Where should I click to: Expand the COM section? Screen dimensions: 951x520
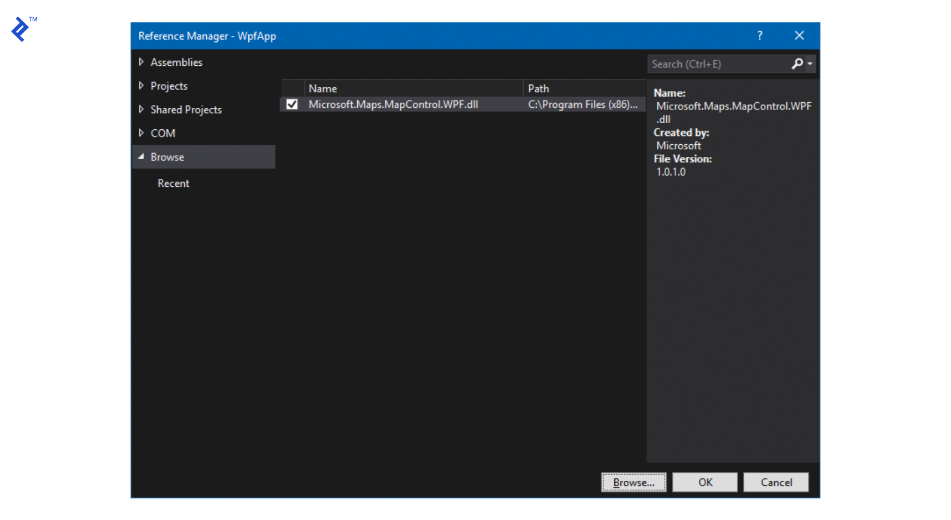tap(142, 133)
